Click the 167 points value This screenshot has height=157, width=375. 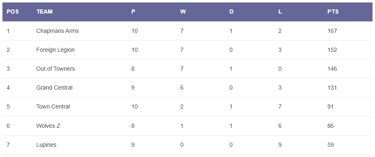332,31
